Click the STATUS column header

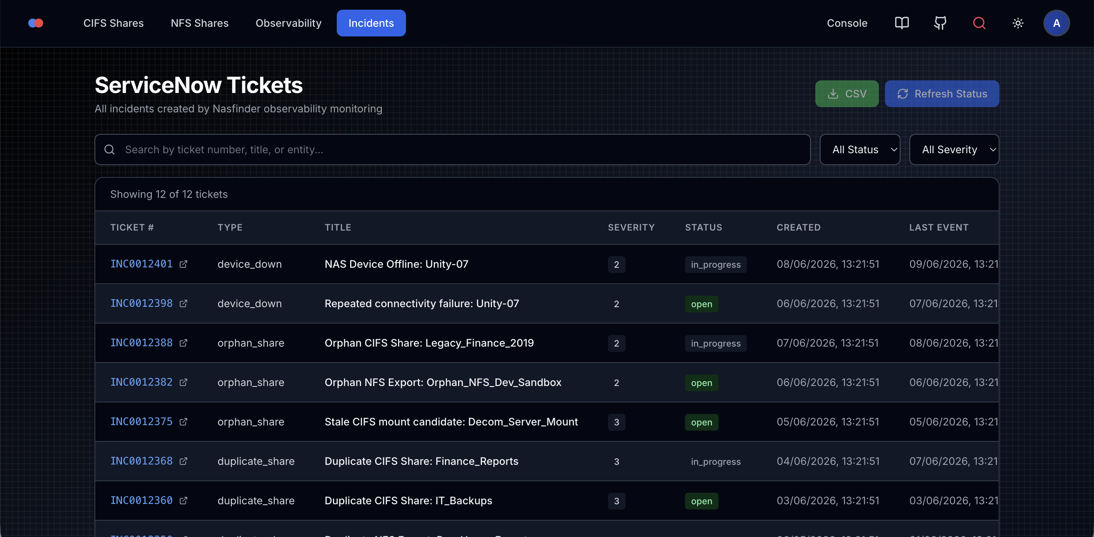703,228
